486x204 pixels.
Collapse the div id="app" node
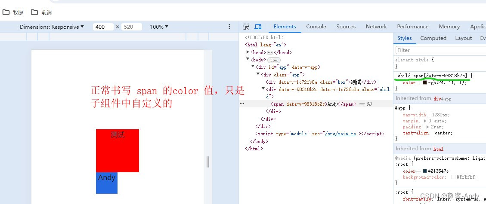click(253, 67)
